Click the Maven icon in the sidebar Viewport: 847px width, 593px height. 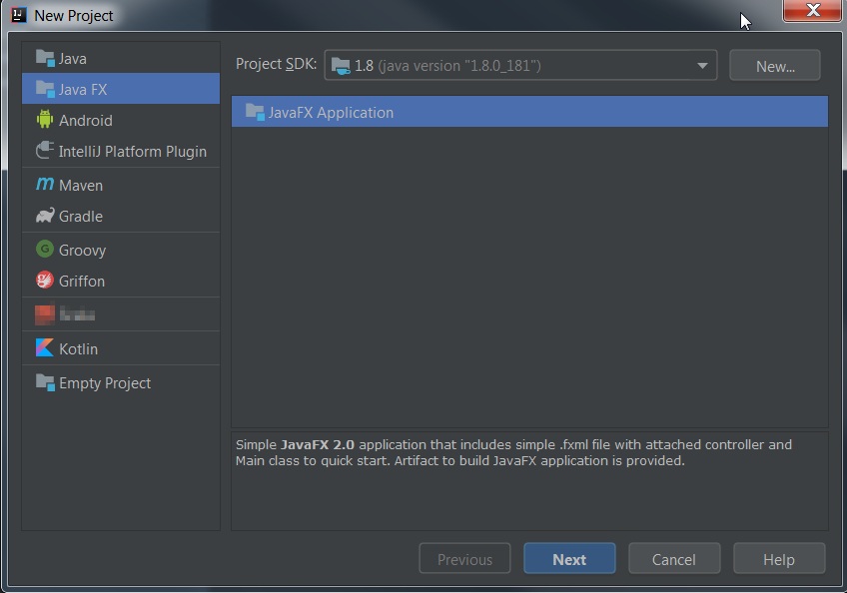[x=45, y=185]
